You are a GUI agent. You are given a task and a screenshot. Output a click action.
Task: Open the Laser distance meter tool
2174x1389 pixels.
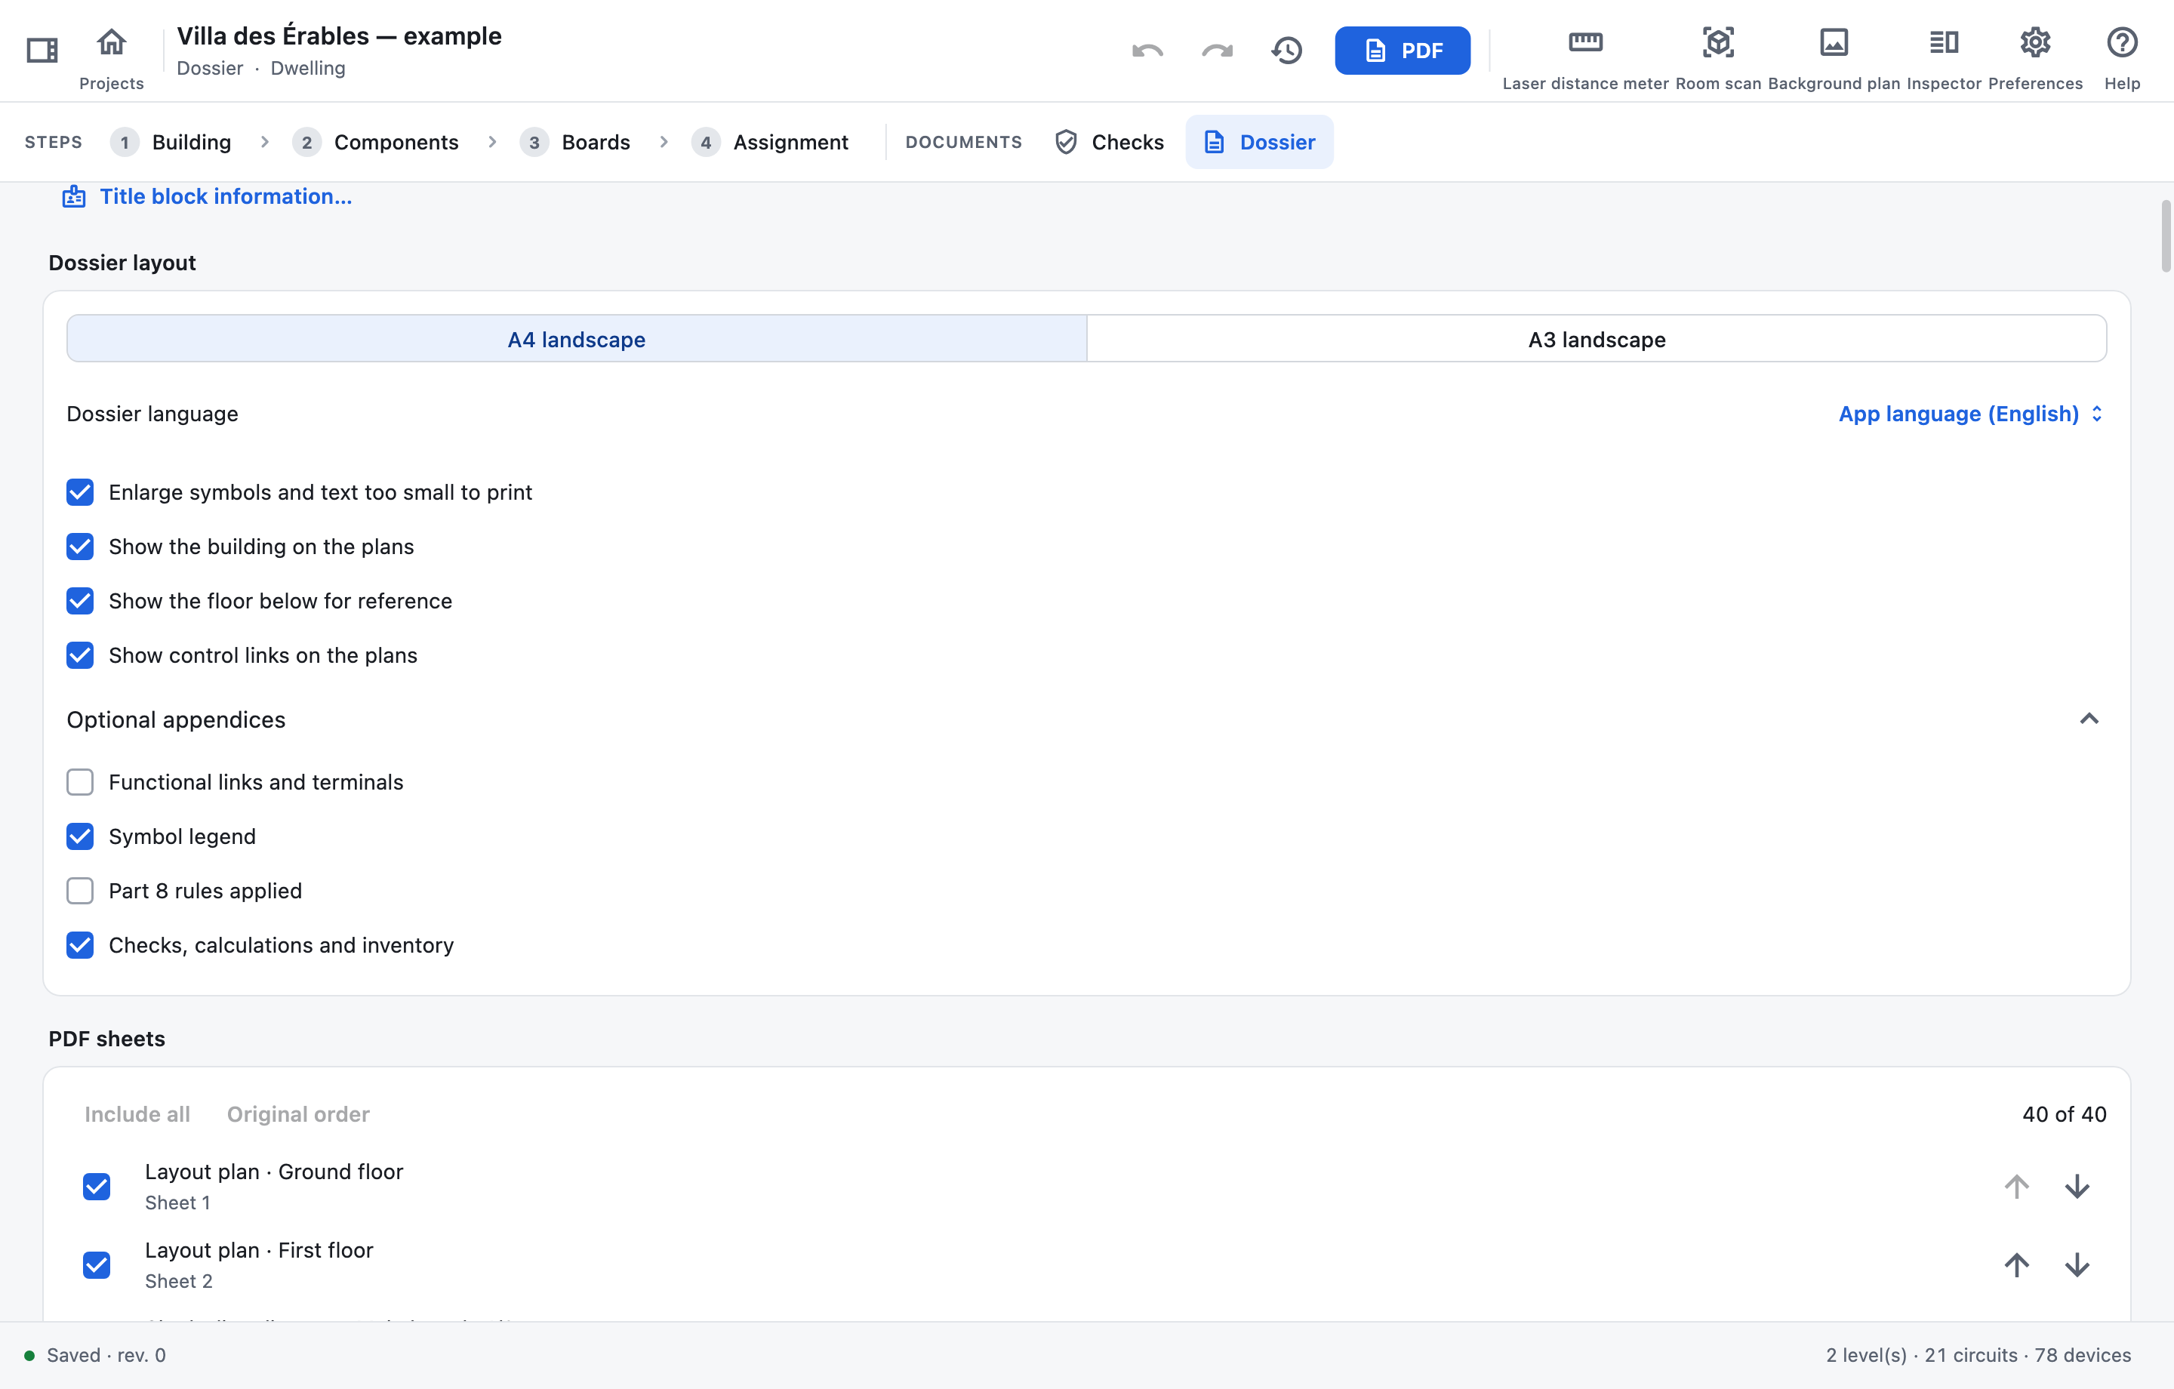click(1585, 58)
